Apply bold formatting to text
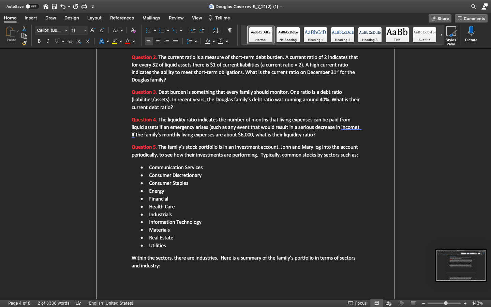Viewport: 491px width, 307px height. (x=39, y=41)
